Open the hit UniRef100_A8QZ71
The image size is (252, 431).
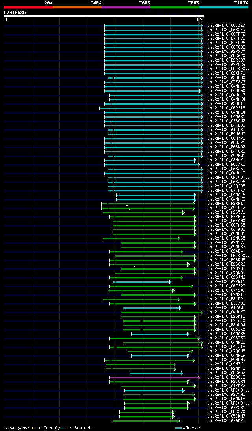coord(226,143)
